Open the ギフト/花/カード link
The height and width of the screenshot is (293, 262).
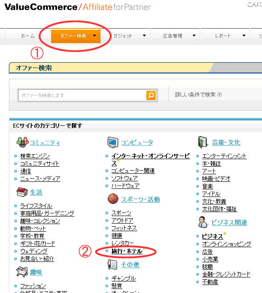(x=38, y=244)
